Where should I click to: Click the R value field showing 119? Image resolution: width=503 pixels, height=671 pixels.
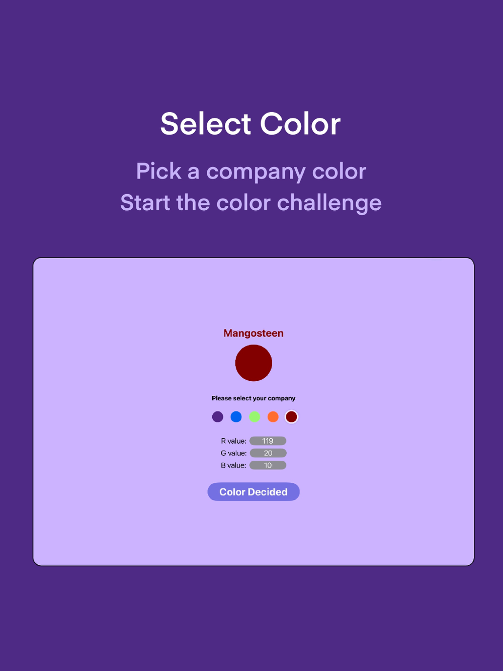[268, 441]
